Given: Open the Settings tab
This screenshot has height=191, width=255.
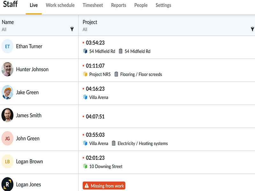Looking at the screenshot, I should point(163,5).
